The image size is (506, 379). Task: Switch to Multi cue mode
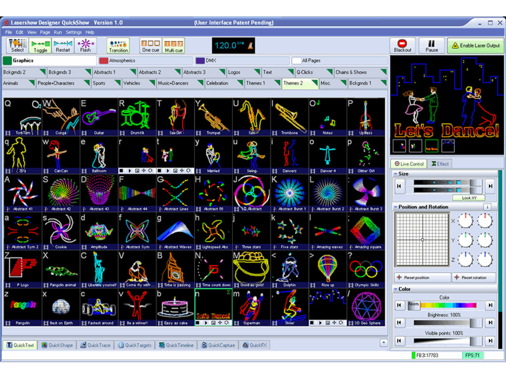173,45
